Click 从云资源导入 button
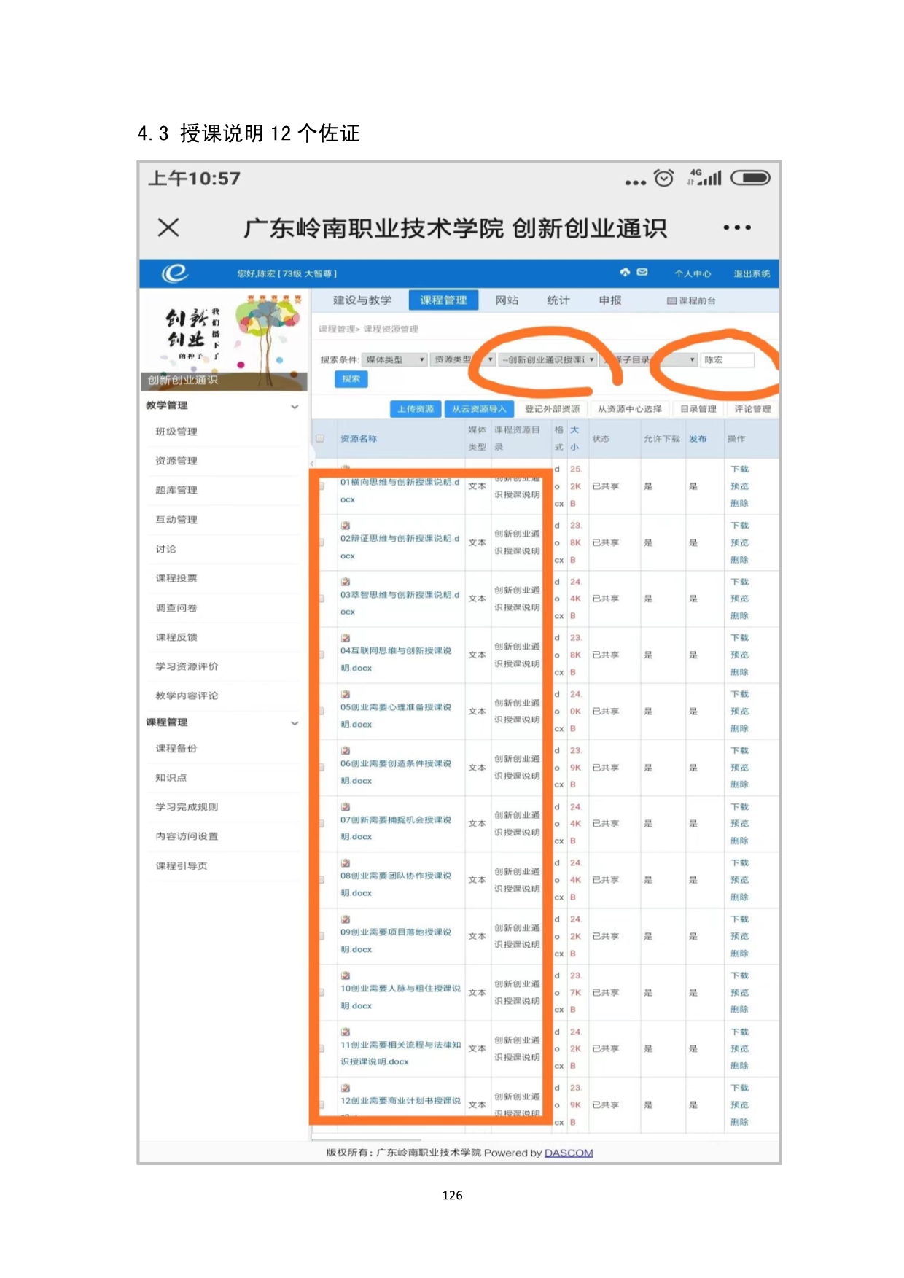Screen dimensions: 904x1278 [x=479, y=409]
